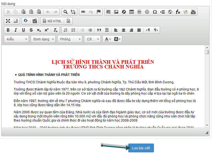Screen dimensions: 212x154
Task: Insert an anchor with flag icon
Action: tap(99, 12)
